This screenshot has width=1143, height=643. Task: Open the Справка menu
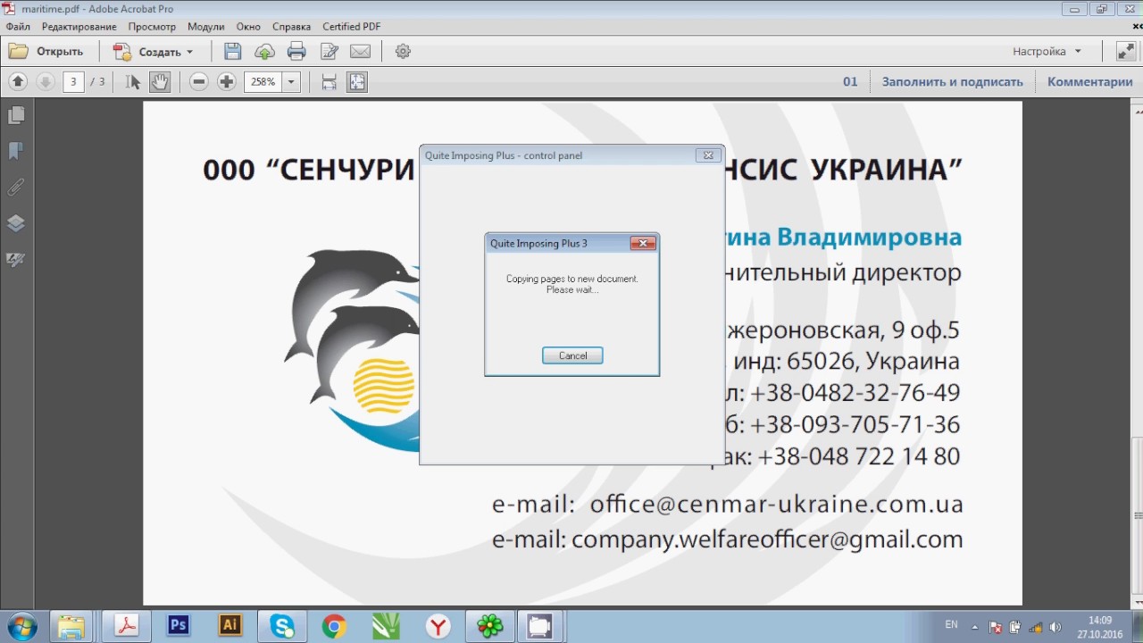(291, 27)
